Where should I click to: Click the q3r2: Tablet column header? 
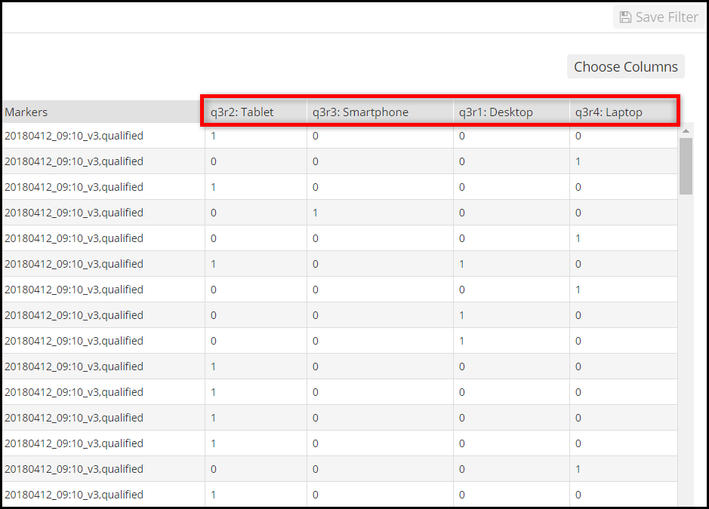click(x=256, y=112)
